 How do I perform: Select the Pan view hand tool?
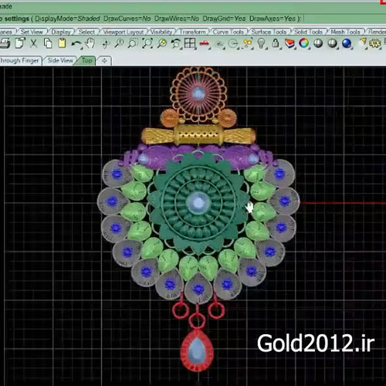[x=90, y=43]
